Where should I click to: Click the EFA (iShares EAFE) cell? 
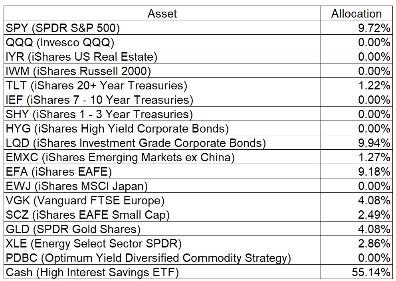[59, 172]
